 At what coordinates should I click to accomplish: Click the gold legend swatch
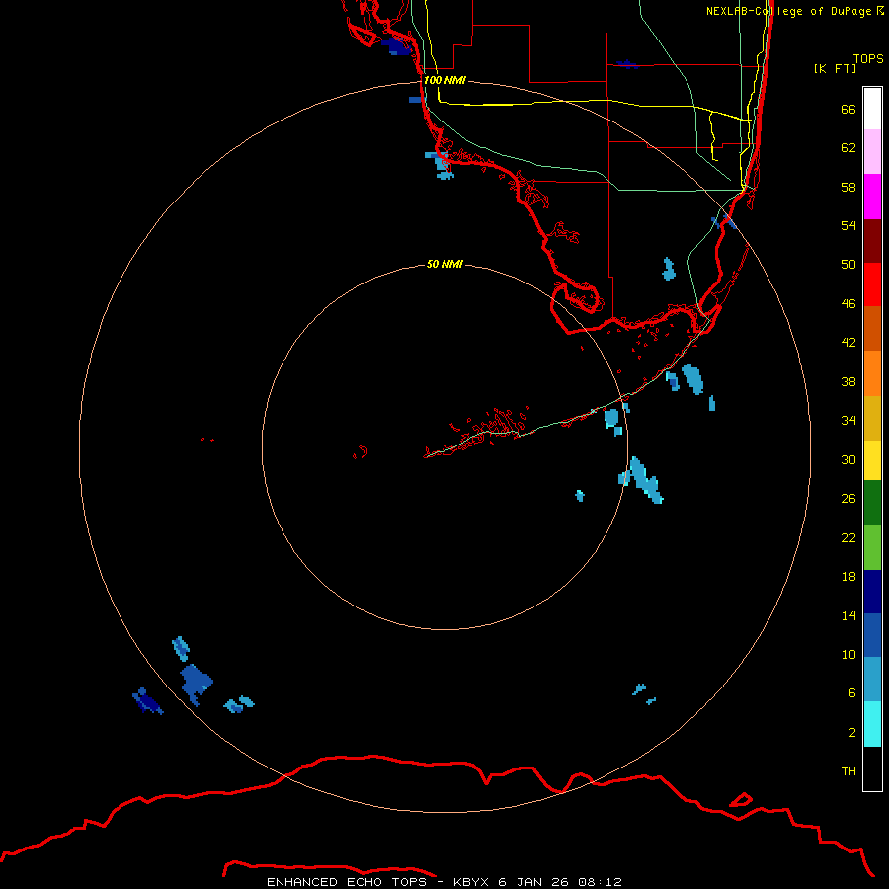[x=872, y=417]
